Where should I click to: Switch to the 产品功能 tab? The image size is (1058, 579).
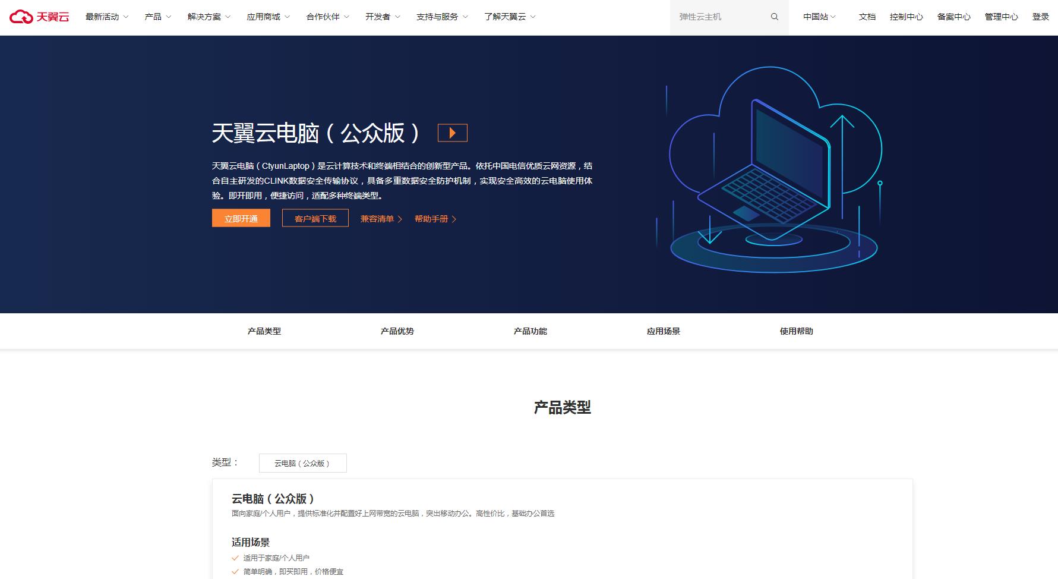click(x=530, y=331)
